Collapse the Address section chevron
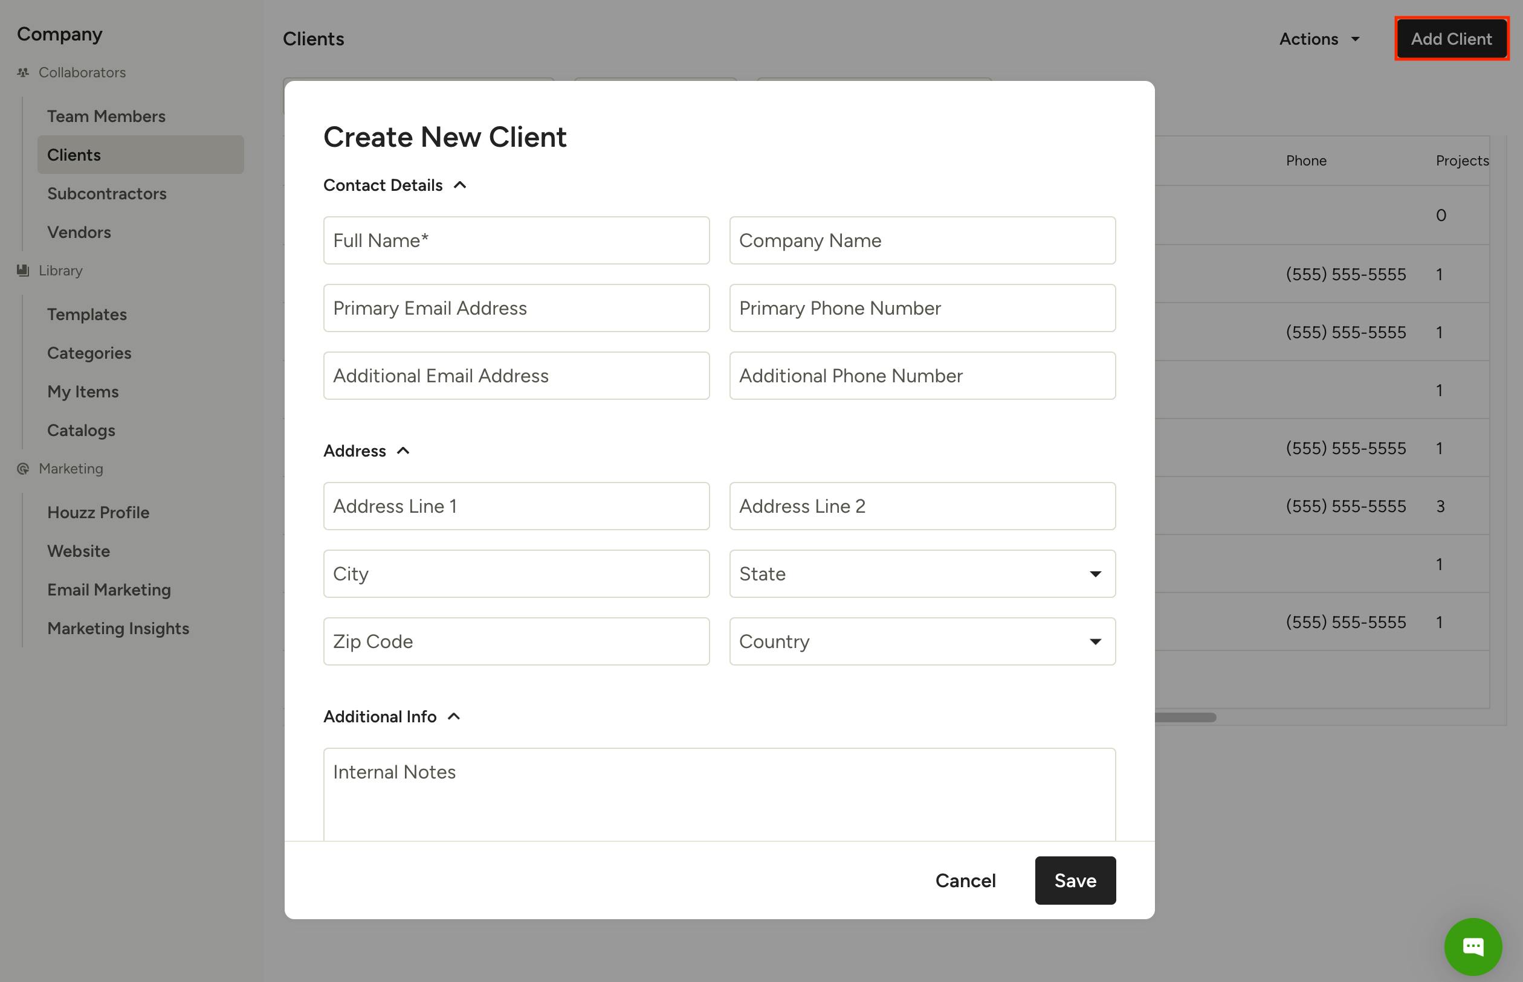The image size is (1523, 982). 403,451
